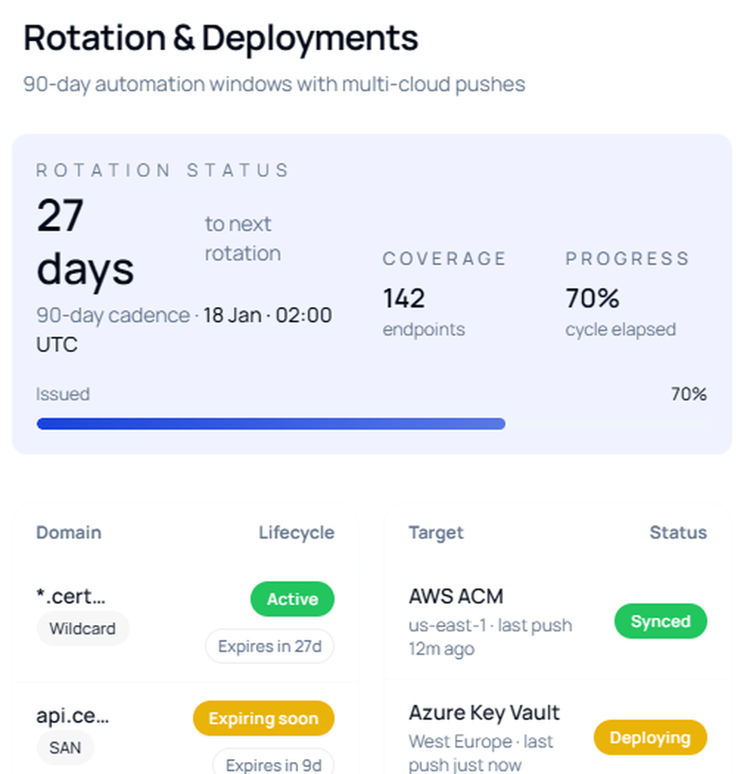Click the Expires in 27d pill
This screenshot has height=774, width=753.
[270, 646]
